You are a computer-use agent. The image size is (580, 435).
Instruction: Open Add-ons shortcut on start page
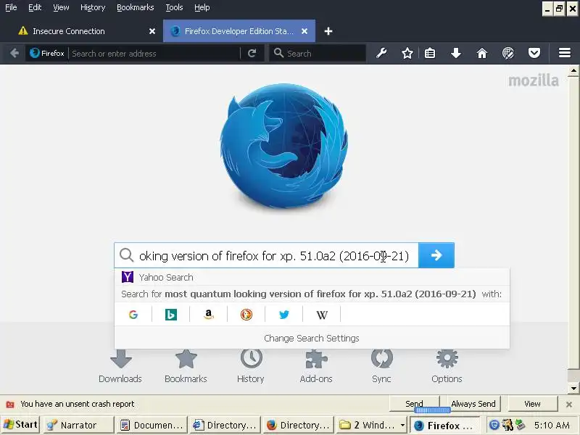316,367
